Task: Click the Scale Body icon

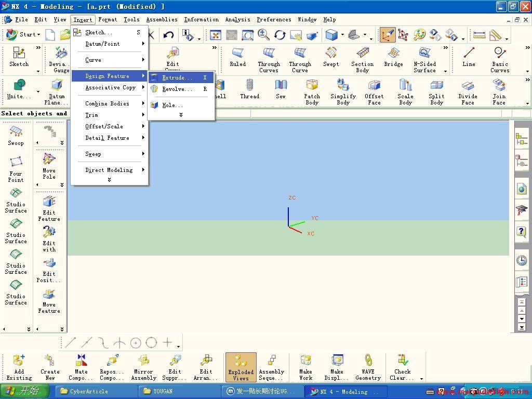Action: 405,92
